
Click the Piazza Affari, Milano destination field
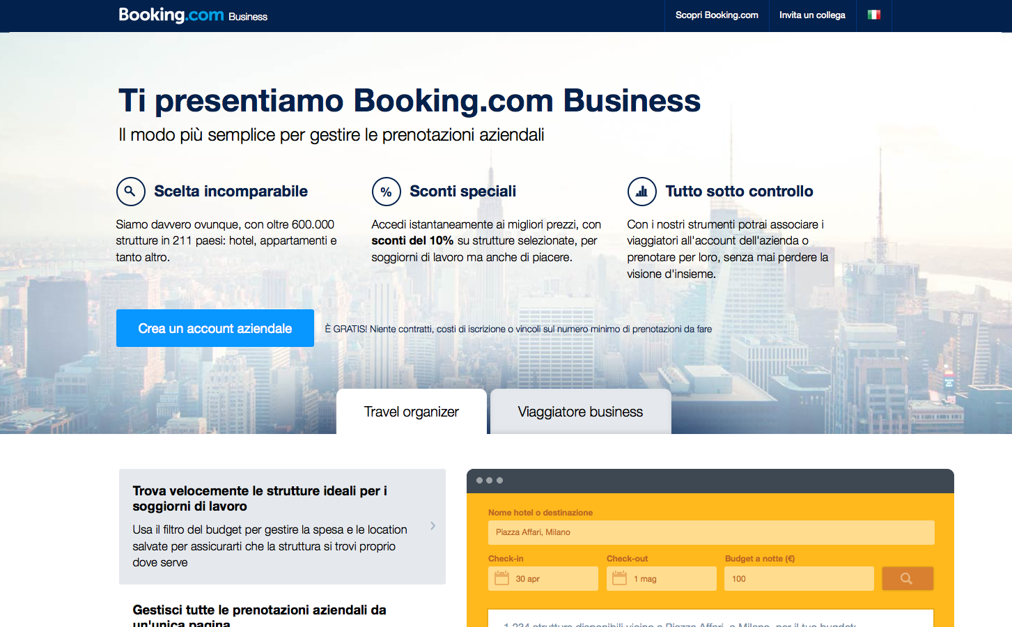711,532
